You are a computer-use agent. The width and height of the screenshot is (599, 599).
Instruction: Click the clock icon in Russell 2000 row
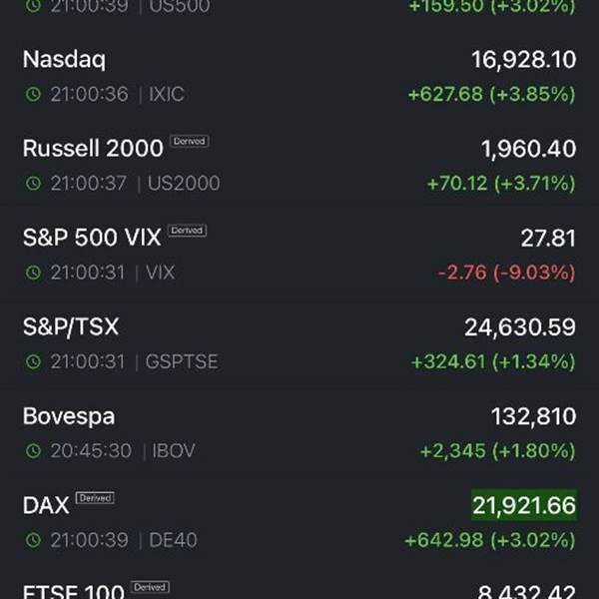(33, 184)
